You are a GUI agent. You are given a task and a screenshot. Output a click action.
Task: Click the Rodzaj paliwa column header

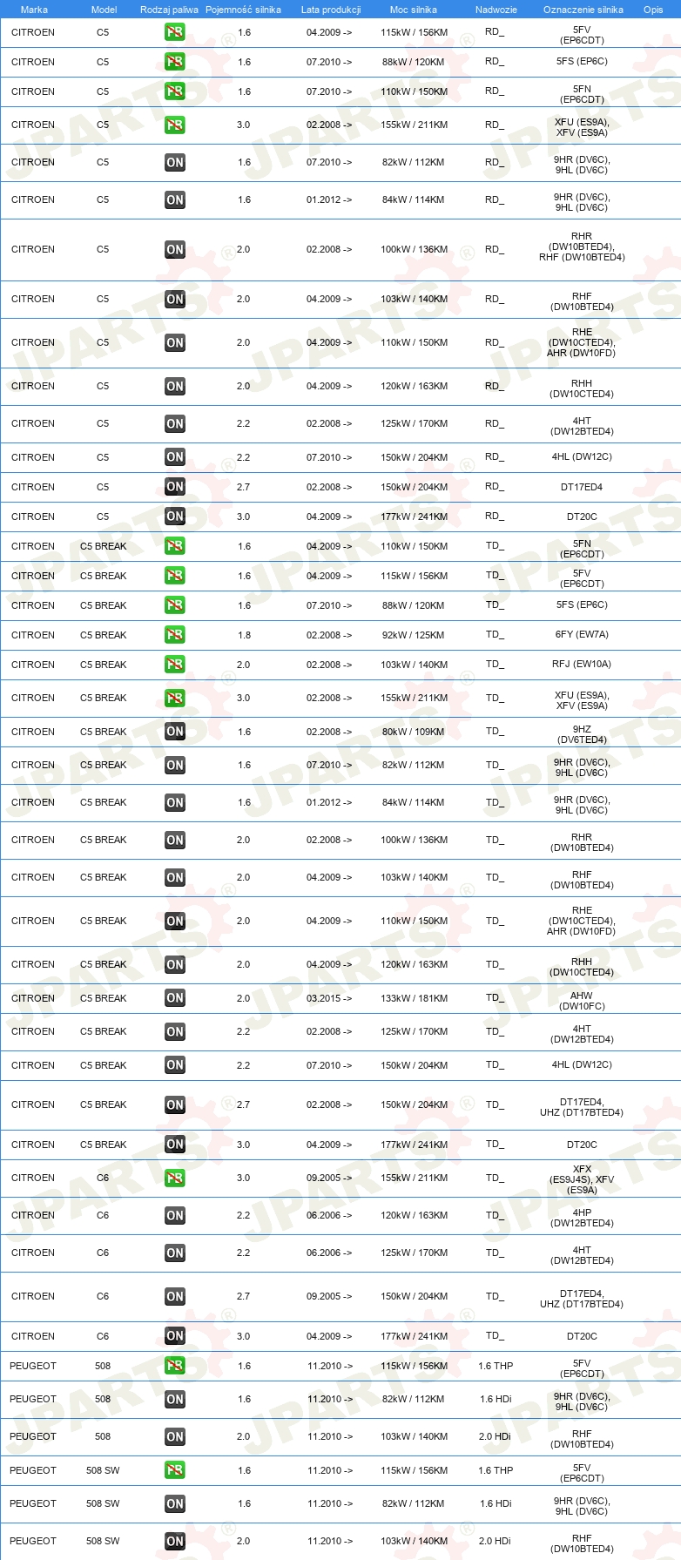[x=169, y=10]
